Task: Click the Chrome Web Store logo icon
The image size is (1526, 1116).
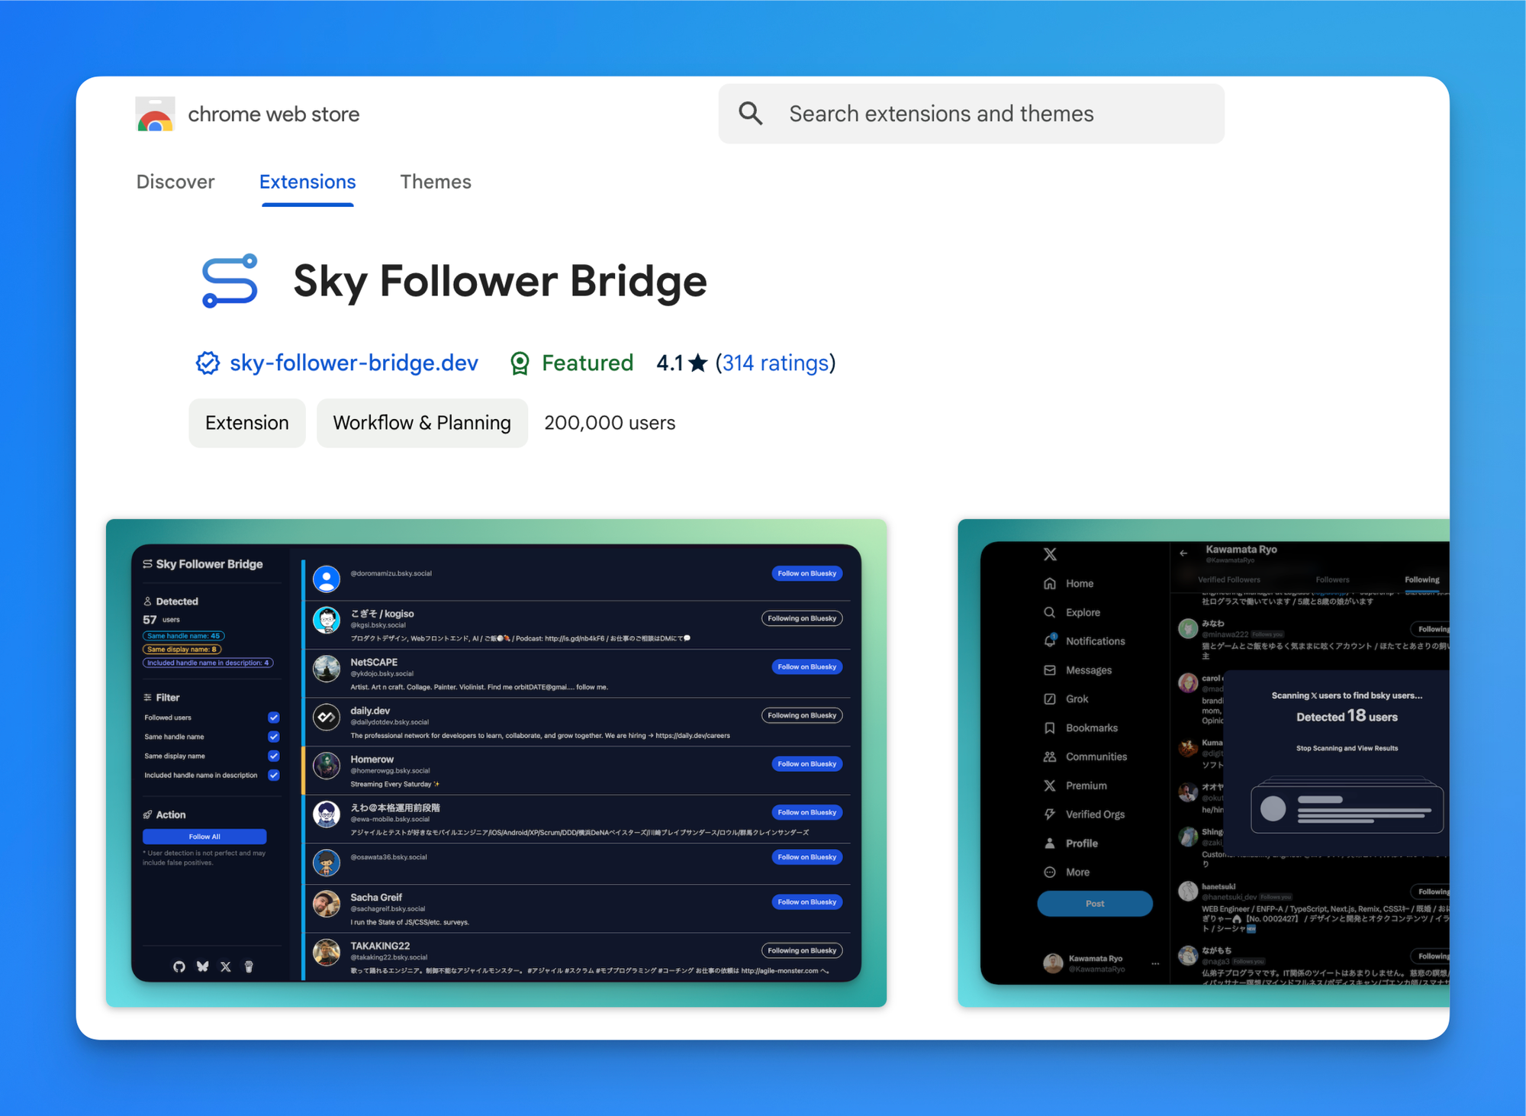Action: [x=155, y=115]
